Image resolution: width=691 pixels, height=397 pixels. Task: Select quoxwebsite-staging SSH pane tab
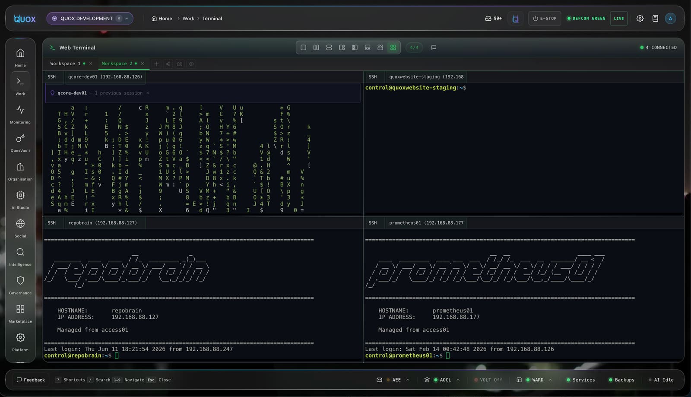coord(426,77)
